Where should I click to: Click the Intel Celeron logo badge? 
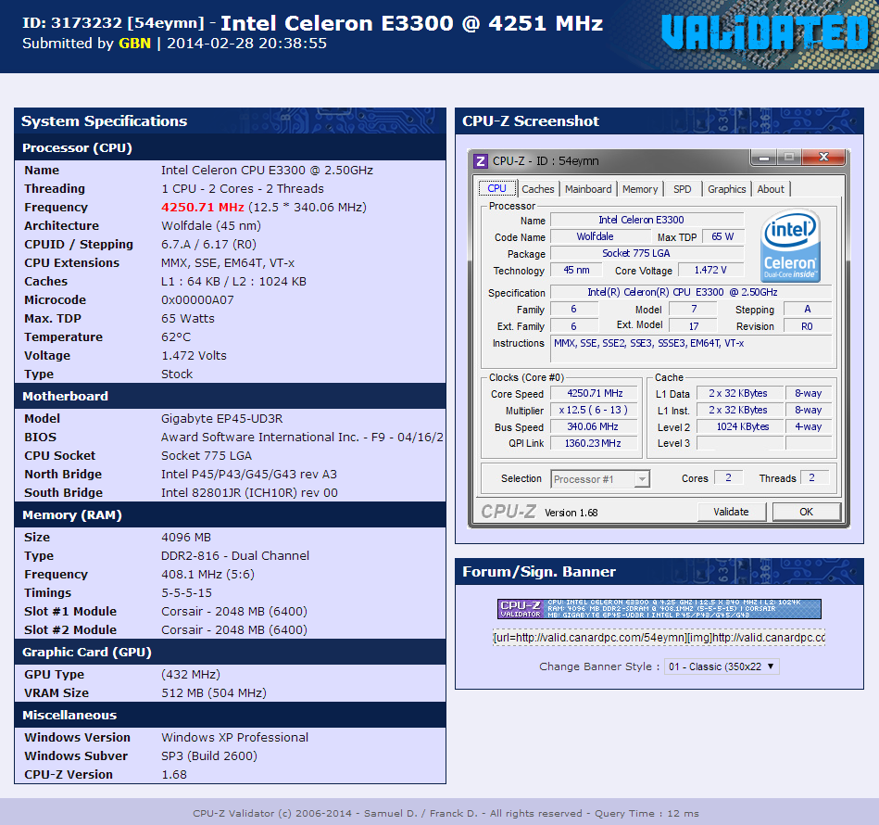(790, 245)
